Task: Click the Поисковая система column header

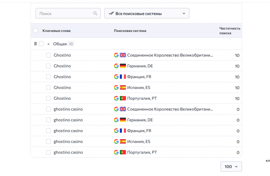Action: pos(130,31)
